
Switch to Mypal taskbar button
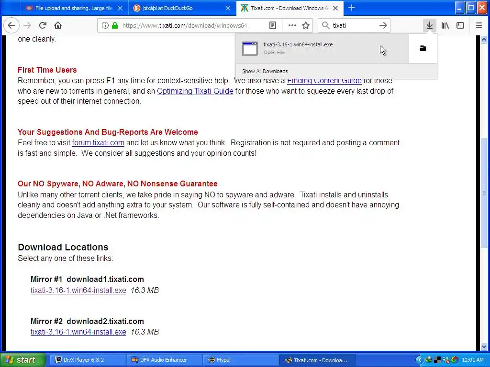(240, 360)
